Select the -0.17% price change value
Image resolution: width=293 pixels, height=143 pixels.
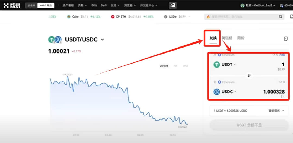coord(76,51)
